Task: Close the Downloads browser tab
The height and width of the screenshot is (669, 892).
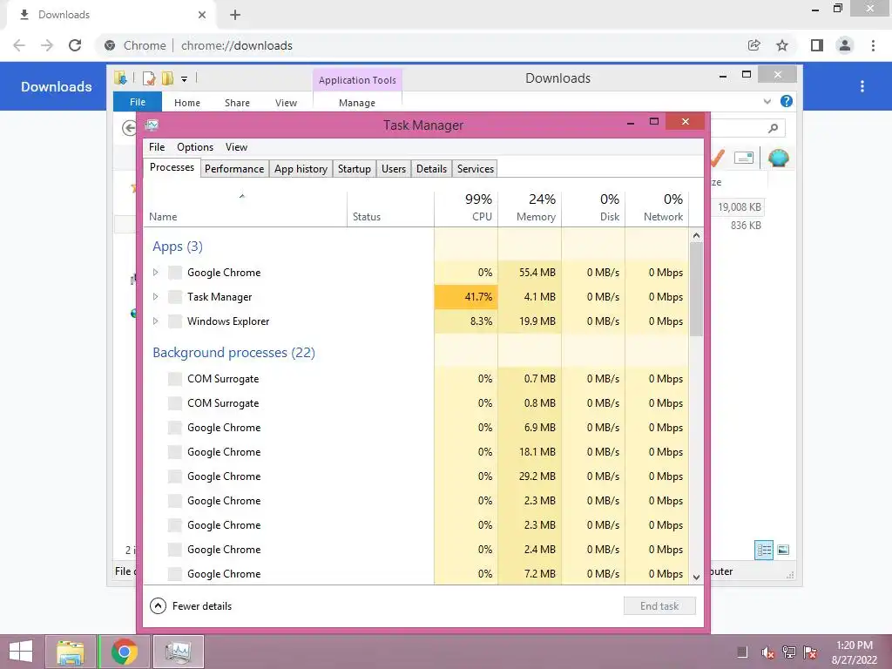Action: point(202,15)
